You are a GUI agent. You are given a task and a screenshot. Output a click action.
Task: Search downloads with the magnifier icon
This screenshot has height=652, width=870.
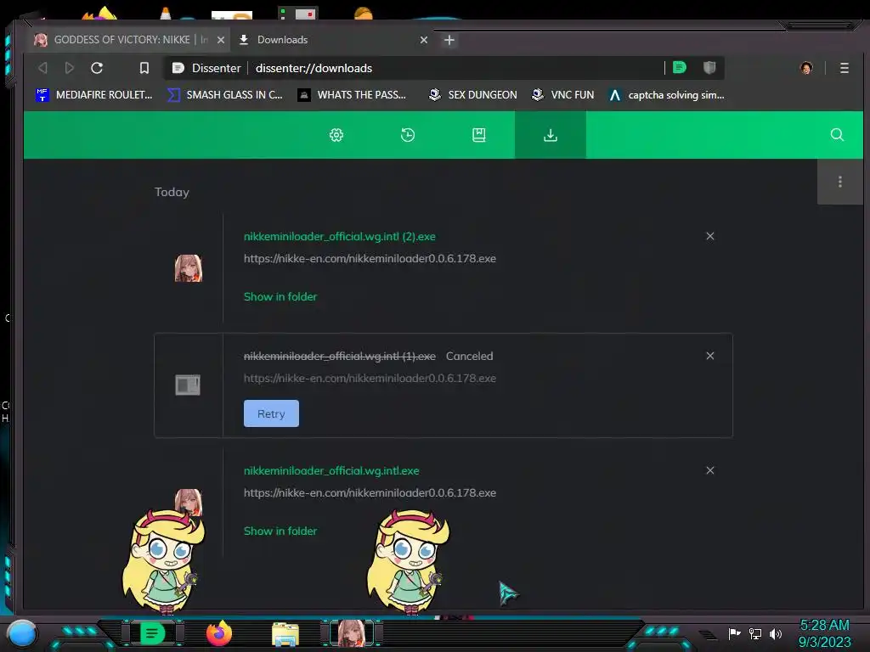coord(837,135)
